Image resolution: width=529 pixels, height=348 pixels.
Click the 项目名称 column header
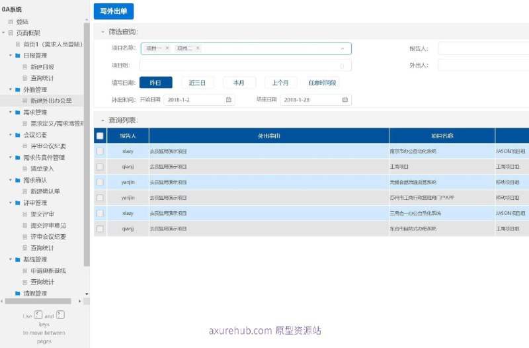tap(442, 136)
